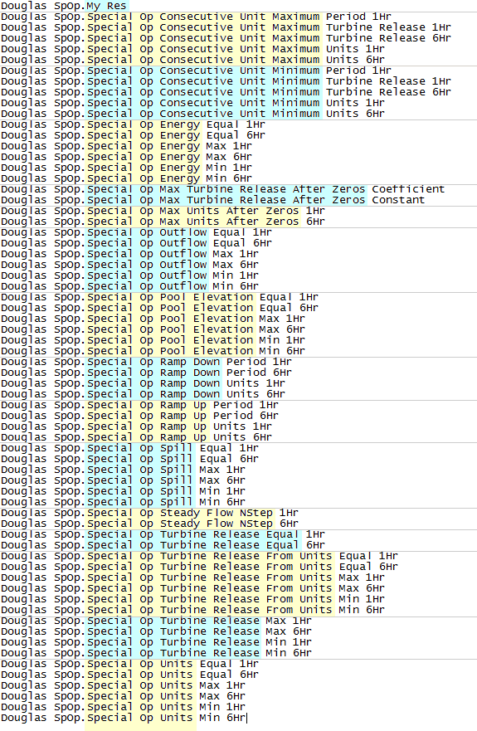Select 'Special Op Consecutive Unit Maximum Period 1Hr' line
This screenshot has height=731, width=477.
pyautogui.click(x=196, y=17)
